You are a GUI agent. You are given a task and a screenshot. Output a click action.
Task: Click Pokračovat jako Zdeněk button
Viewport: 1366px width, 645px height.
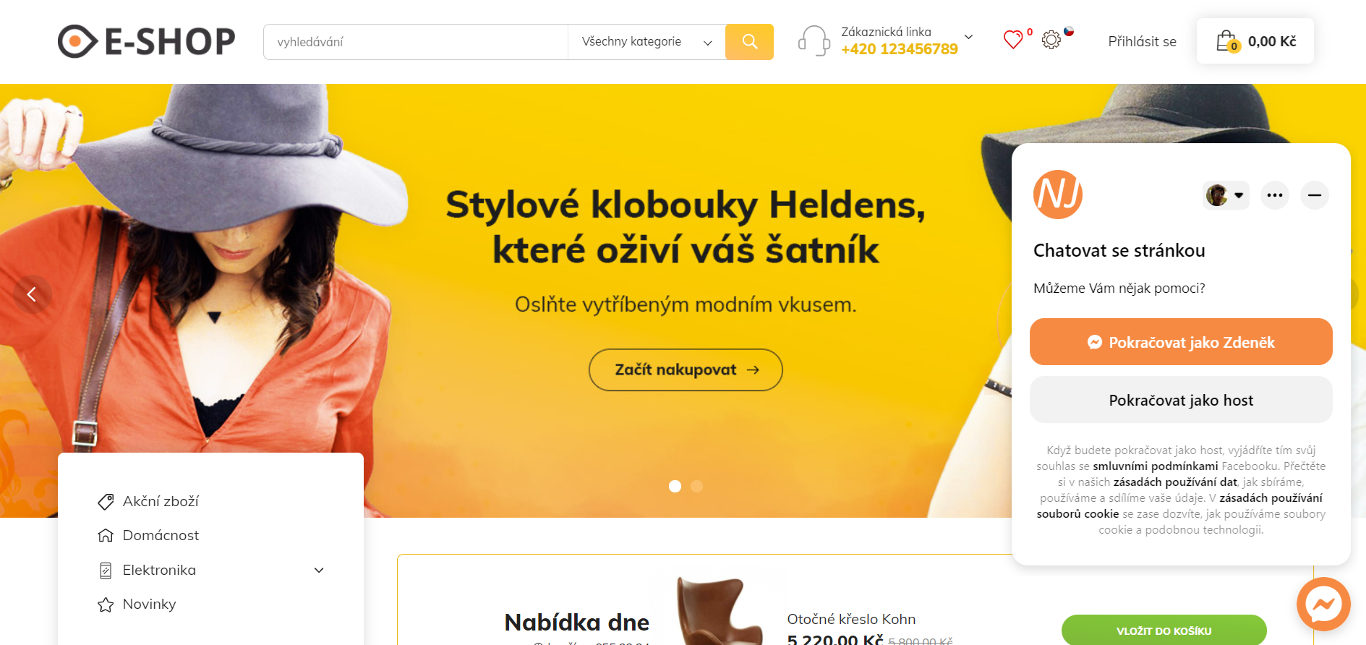(1181, 342)
